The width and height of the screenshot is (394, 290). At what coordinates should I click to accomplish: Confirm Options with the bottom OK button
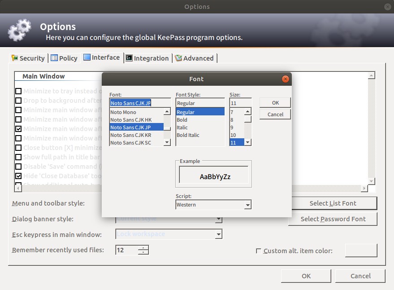pyautogui.click(x=306, y=276)
